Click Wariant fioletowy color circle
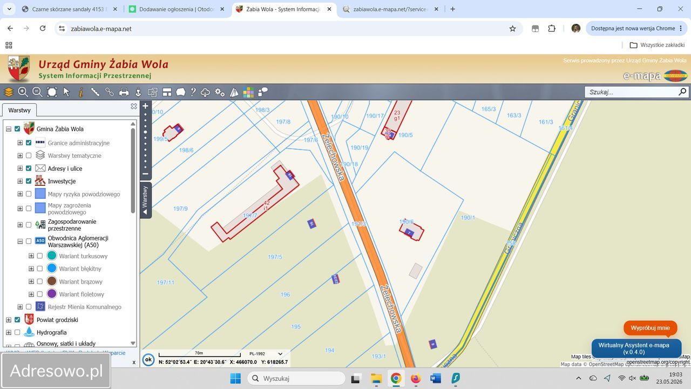 (52, 294)
